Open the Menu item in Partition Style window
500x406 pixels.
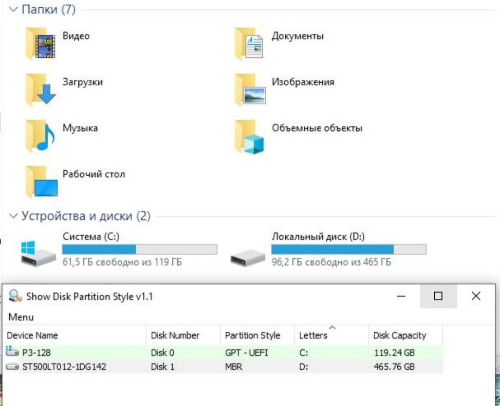point(21,317)
